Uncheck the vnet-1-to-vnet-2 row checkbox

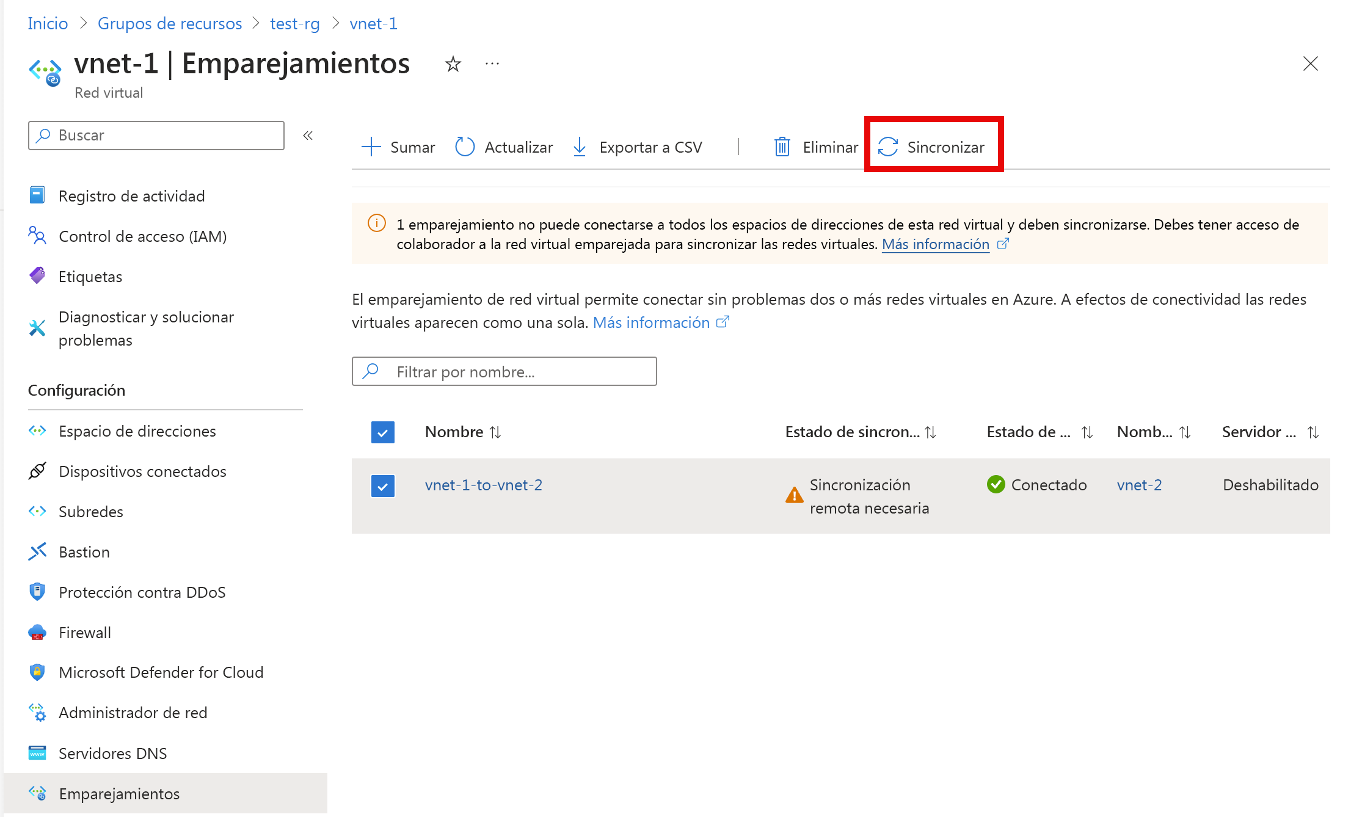point(383,486)
